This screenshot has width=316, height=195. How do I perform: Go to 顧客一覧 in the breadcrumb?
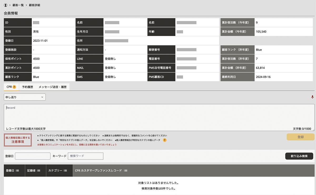[18, 5]
